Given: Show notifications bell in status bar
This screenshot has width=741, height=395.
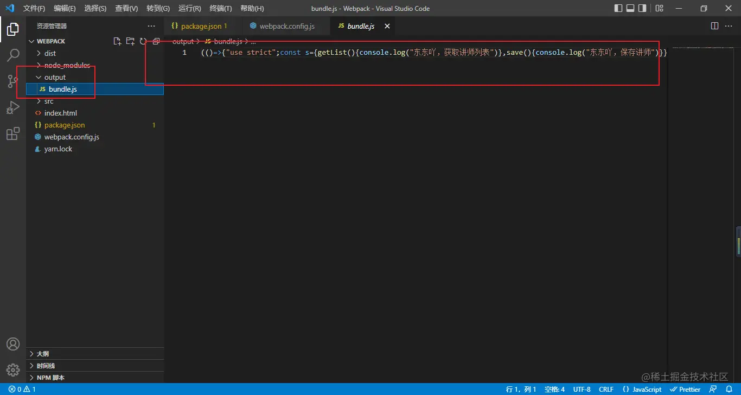Looking at the screenshot, I should pyautogui.click(x=729, y=389).
